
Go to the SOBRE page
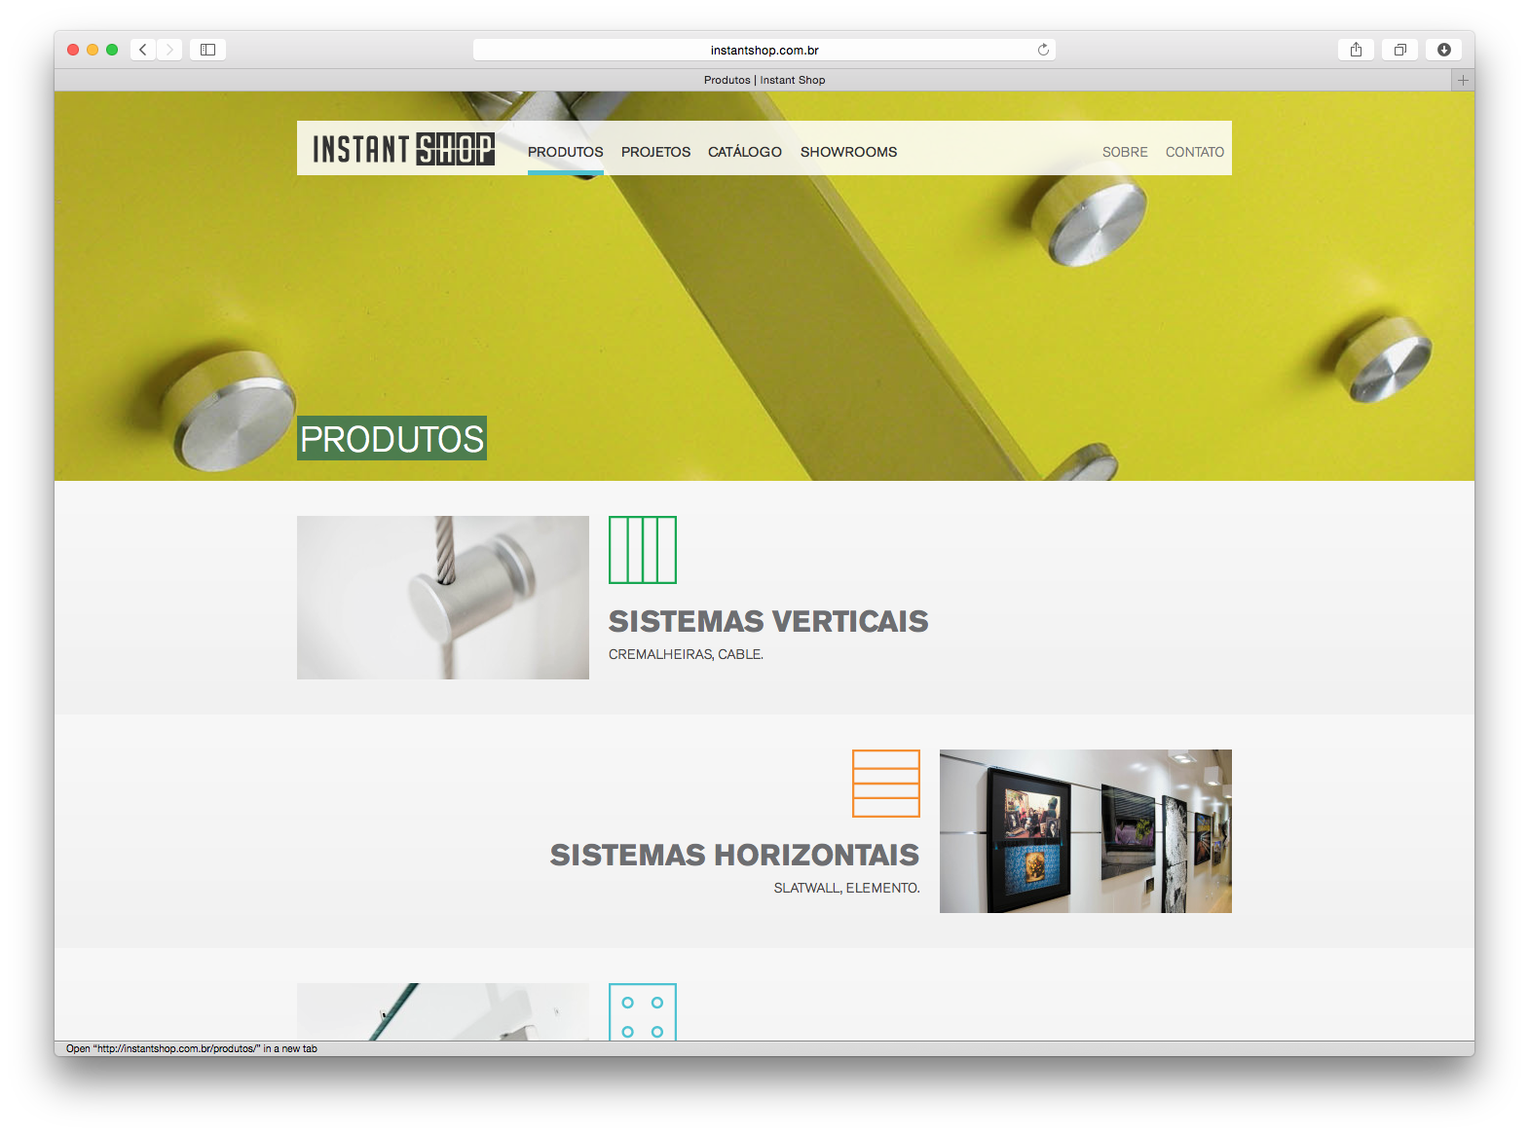1125,152
